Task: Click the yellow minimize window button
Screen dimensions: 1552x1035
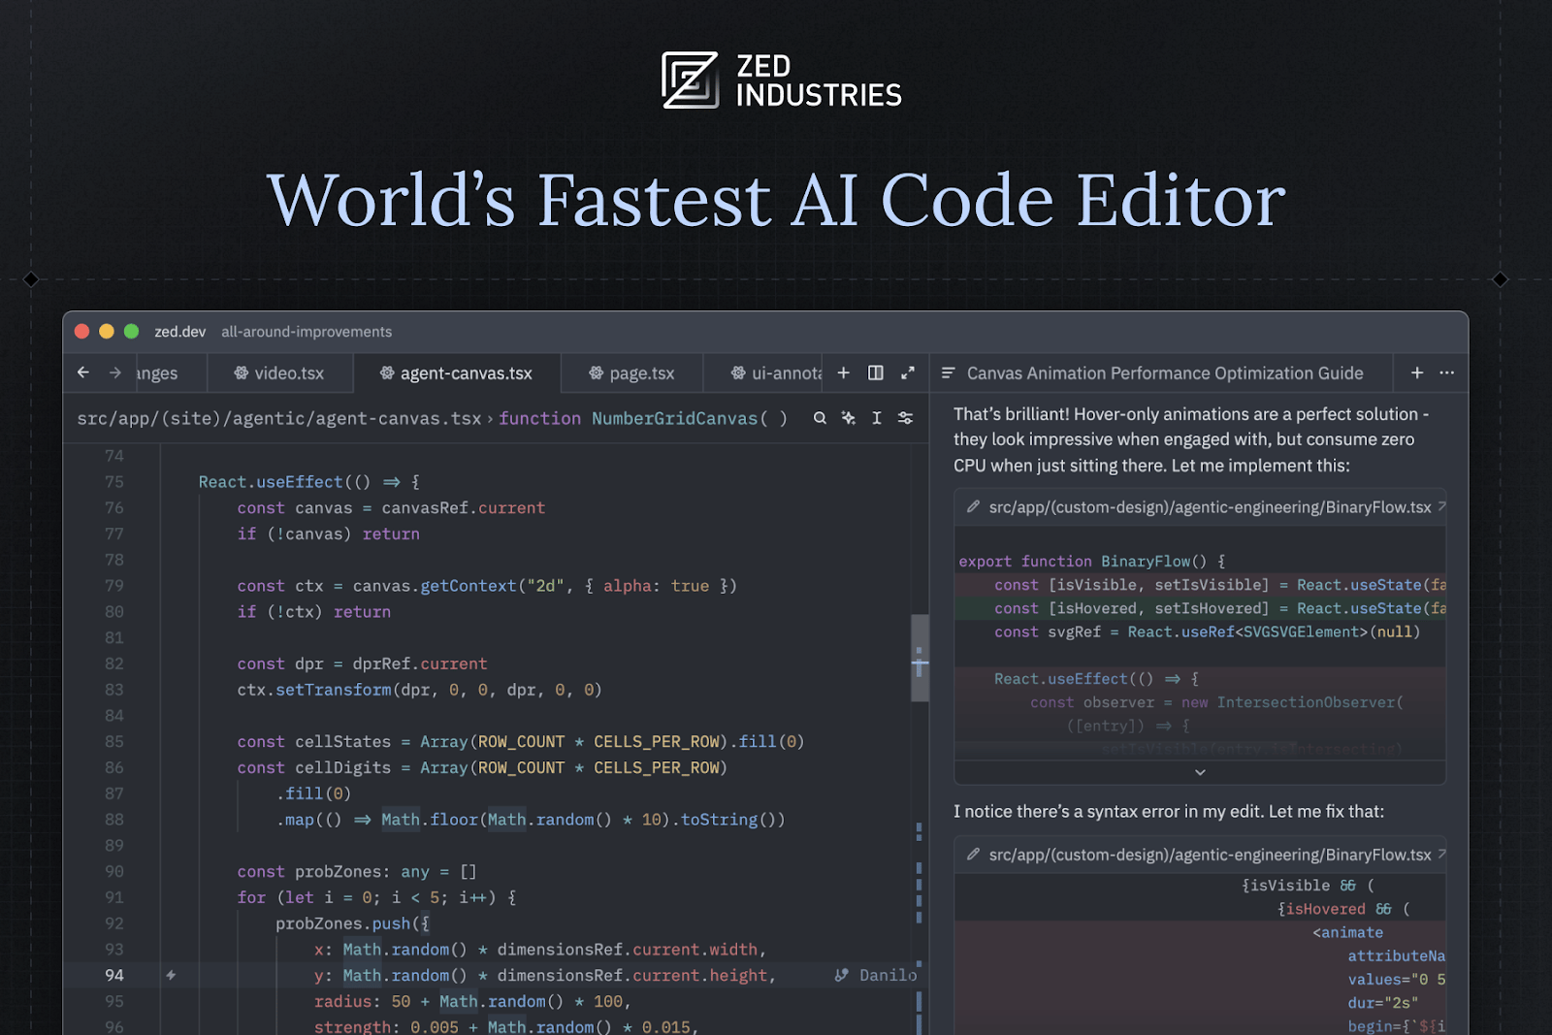Action: coord(107,332)
